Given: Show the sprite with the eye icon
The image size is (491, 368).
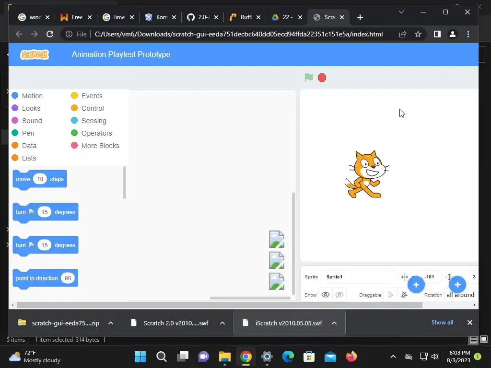Looking at the screenshot, I should [x=326, y=295].
